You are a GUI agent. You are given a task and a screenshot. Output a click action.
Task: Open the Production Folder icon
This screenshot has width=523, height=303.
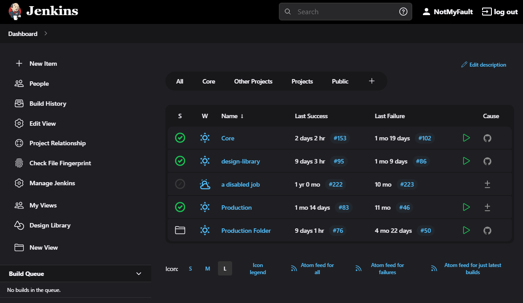180,230
